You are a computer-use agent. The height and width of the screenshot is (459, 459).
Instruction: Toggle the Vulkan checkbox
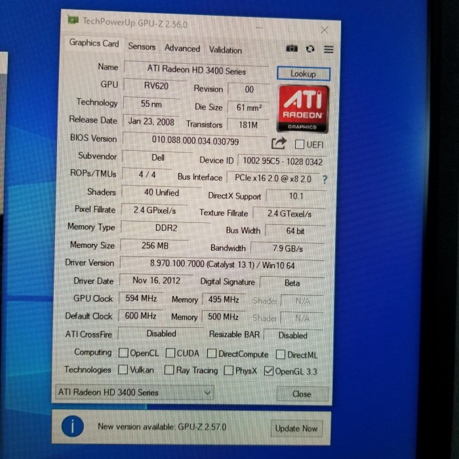pyautogui.click(x=123, y=369)
